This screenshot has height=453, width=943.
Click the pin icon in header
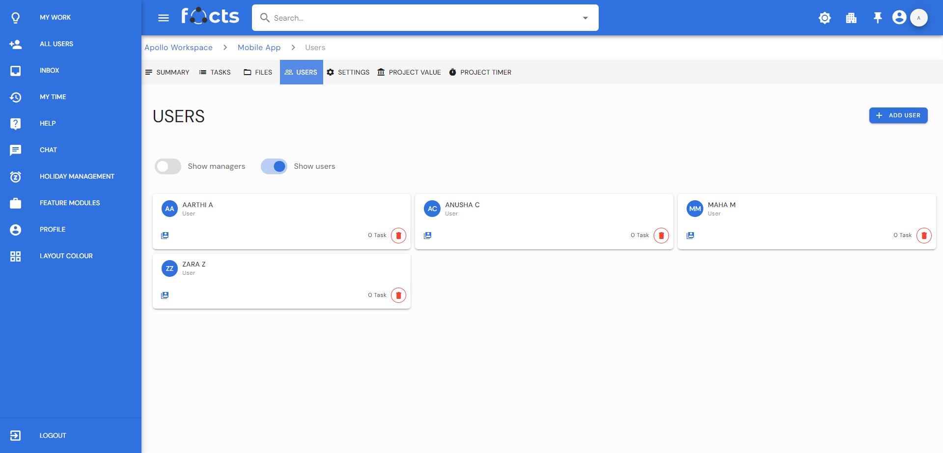click(x=877, y=18)
